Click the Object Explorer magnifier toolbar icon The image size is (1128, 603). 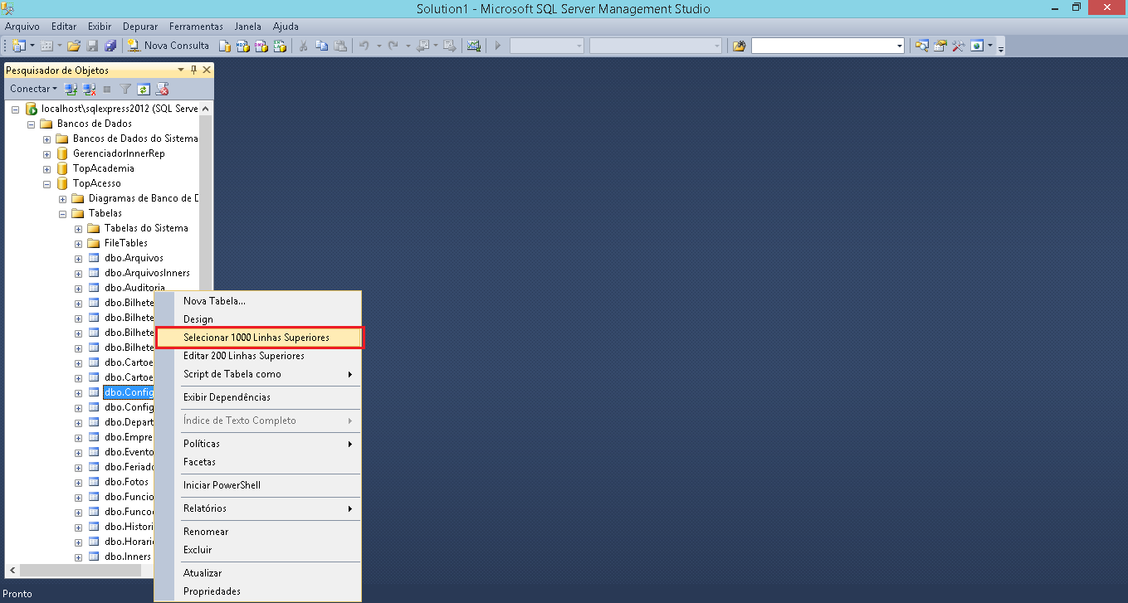[x=921, y=46]
